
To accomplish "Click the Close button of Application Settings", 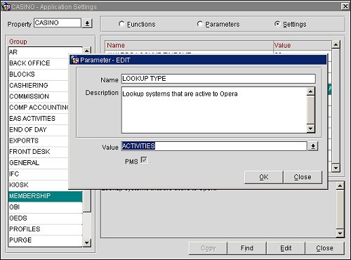I will point(324,248).
